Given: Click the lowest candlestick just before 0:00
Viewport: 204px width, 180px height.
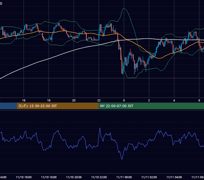Looking at the screenshot, I should pos(123,72).
